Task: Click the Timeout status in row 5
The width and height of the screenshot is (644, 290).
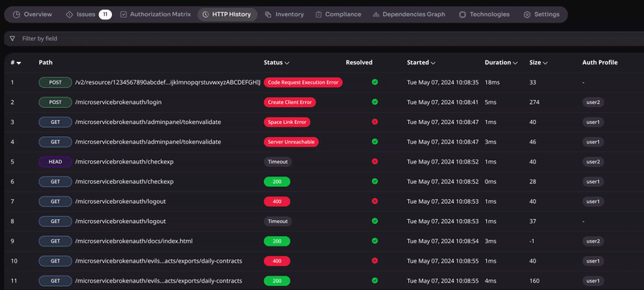Action: point(278,161)
